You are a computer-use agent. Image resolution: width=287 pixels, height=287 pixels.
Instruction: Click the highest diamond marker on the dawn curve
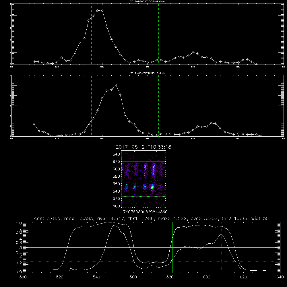[x=98, y=10]
